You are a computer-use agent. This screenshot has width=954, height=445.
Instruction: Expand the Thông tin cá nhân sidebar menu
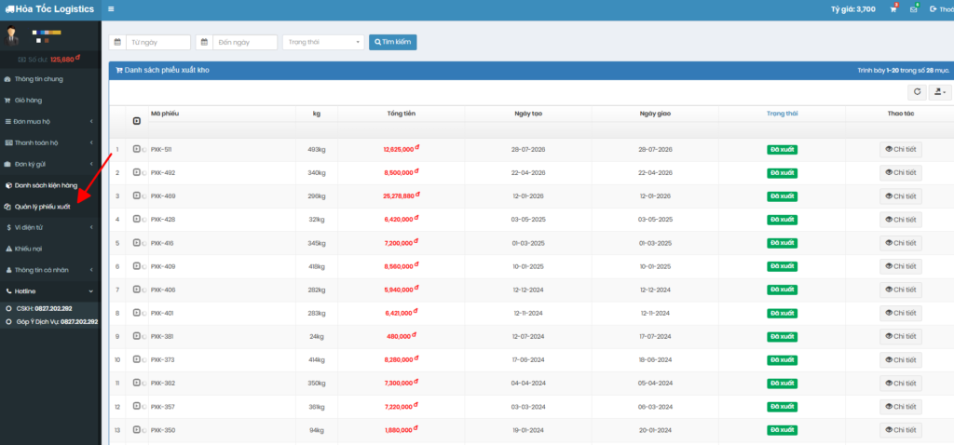50,270
